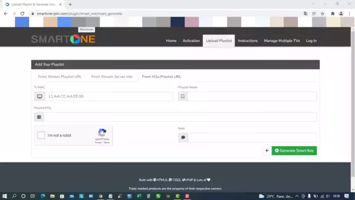Open reCAPTCHA Privacy link
This screenshot has width=355, height=200.
98,143
